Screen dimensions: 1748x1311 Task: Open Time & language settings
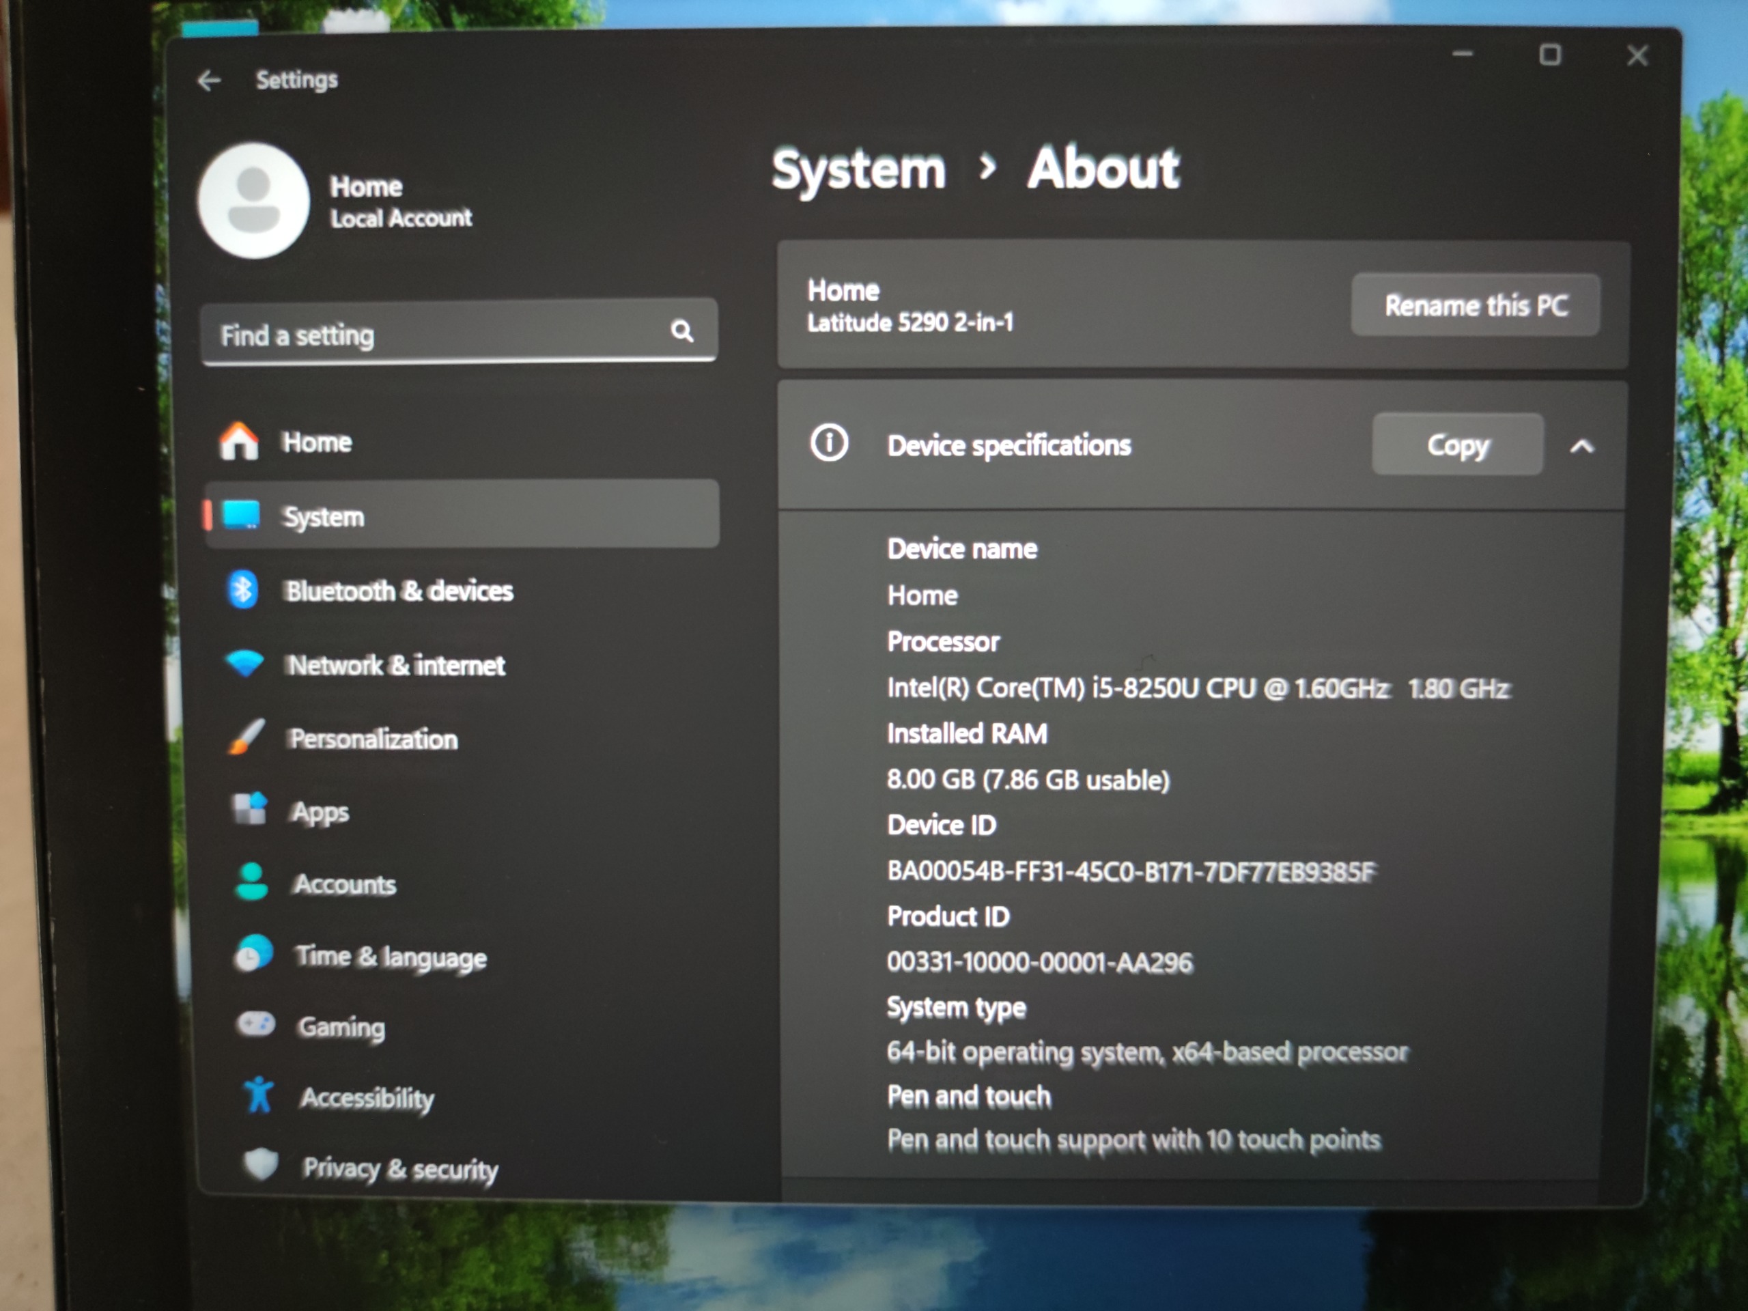391,957
